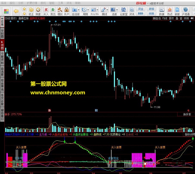Image resolution: width=195 pixels, height=174 pixels.
Task: Go back with the yellow arrow
Action: pos(16,11)
